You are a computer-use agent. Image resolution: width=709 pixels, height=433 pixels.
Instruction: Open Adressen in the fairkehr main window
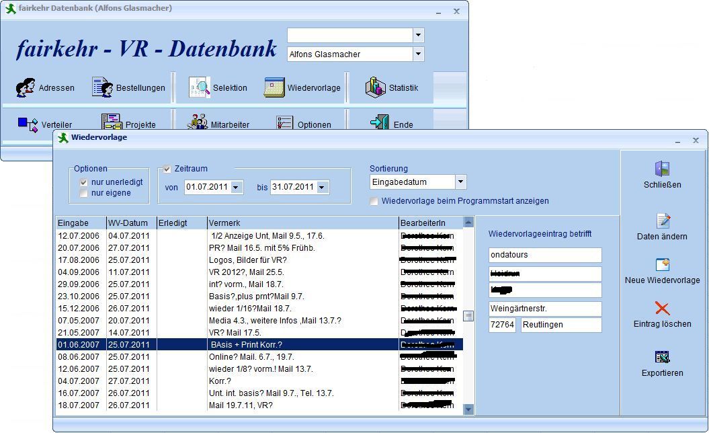click(x=26, y=88)
